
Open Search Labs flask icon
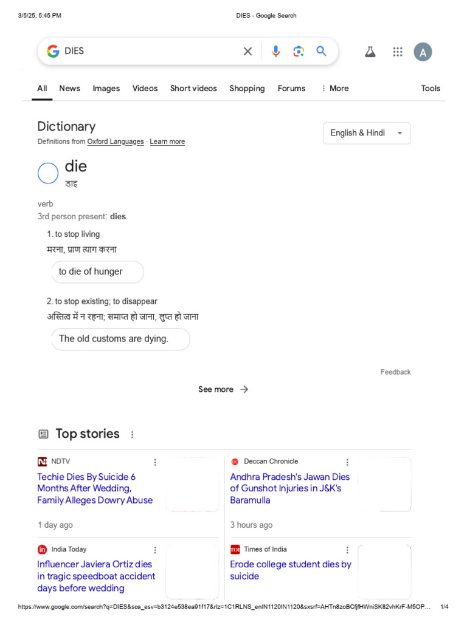pyautogui.click(x=370, y=52)
